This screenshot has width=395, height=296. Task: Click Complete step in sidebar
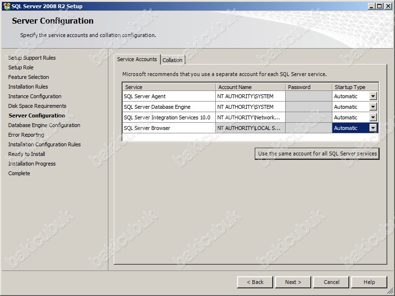[x=19, y=173]
